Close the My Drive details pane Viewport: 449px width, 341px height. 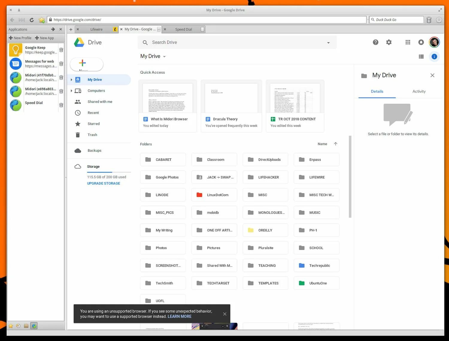pyautogui.click(x=432, y=75)
